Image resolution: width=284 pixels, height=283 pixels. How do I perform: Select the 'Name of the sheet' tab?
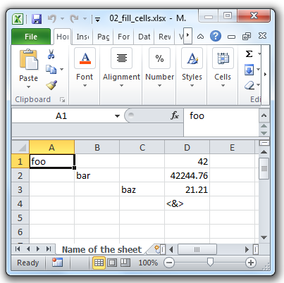point(101,249)
